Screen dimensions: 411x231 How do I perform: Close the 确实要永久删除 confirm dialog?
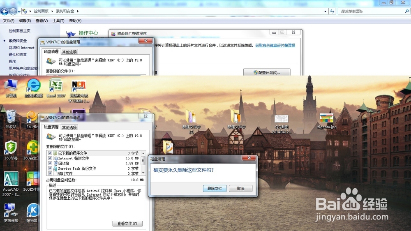pos(249,157)
